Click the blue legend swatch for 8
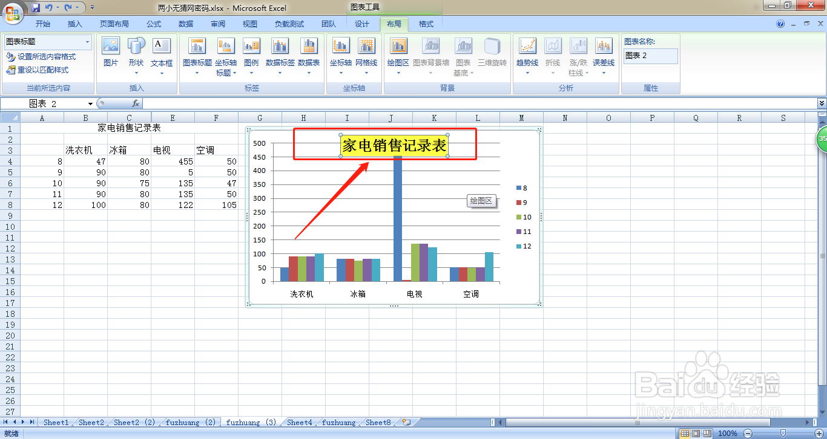Screen dimensions: 827x439 click(x=518, y=188)
